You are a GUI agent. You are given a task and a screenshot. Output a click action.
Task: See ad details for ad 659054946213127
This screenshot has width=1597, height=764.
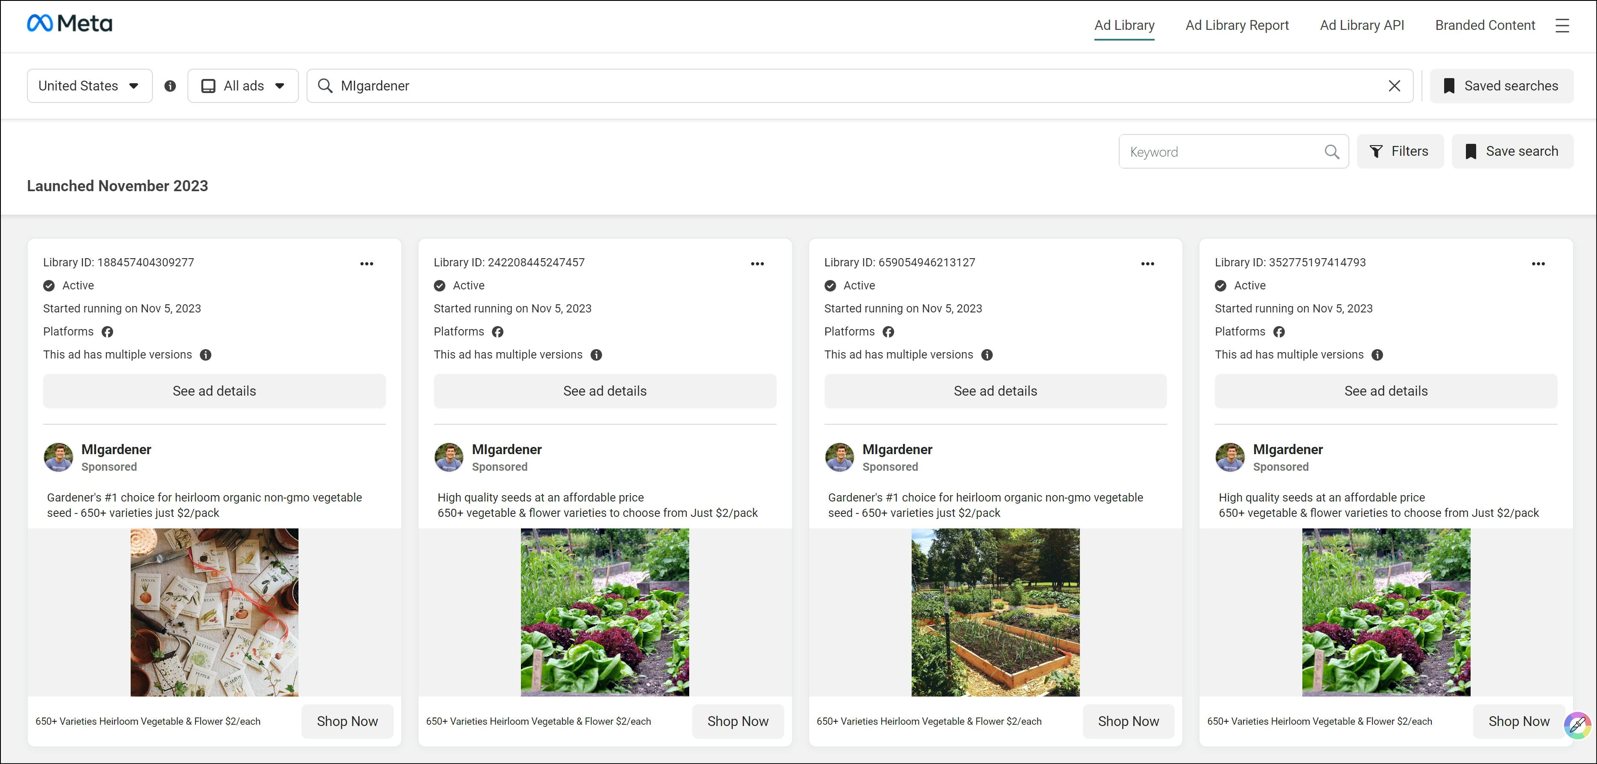coord(995,391)
